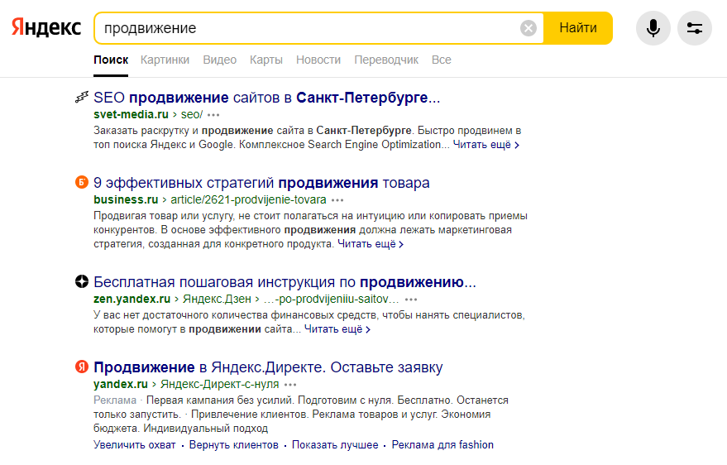
Task: Switch to the Картинки tab
Action: [165, 60]
